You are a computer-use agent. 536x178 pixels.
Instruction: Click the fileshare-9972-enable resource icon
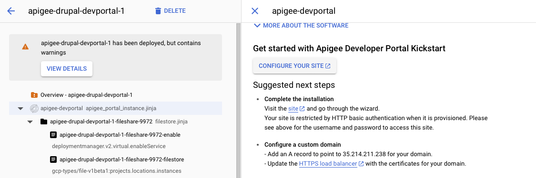pos(53,135)
